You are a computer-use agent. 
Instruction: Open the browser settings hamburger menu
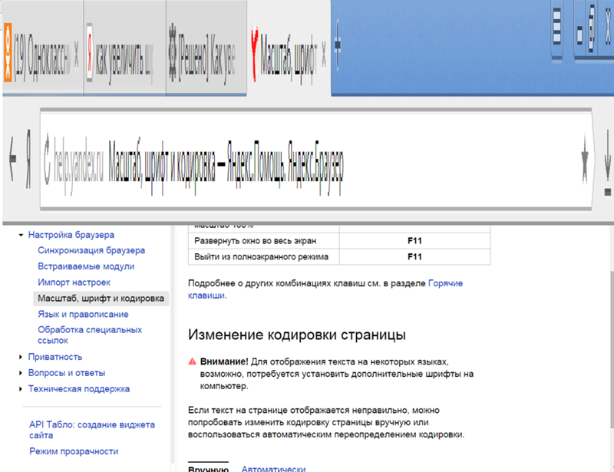point(556,26)
